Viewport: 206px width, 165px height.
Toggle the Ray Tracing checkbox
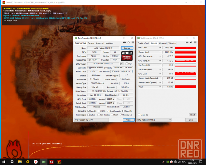[99, 115]
